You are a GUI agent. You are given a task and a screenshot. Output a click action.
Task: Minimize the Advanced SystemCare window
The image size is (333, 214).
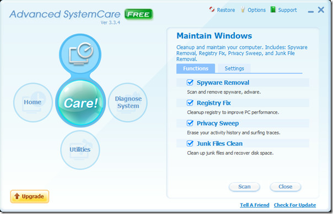[311, 12]
